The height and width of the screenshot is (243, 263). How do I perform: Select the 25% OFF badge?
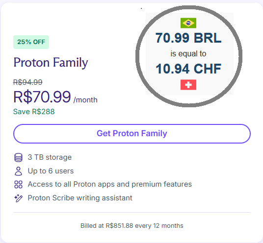(31, 42)
